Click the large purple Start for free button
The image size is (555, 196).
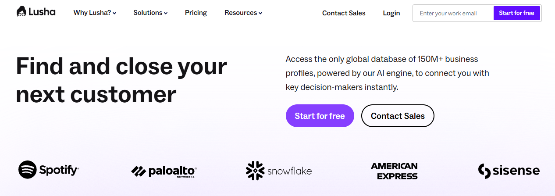320,116
